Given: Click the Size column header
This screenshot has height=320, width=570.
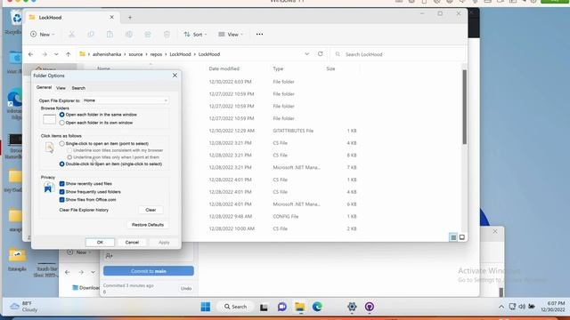Looking at the screenshot, I should point(330,68).
